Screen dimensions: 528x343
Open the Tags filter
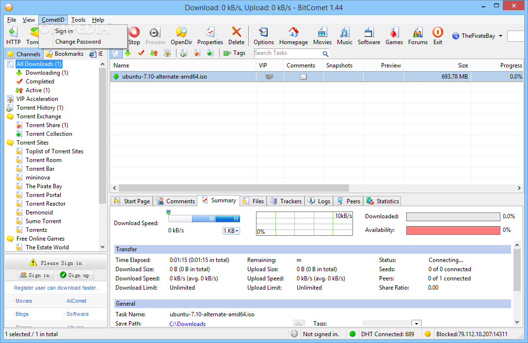tap(234, 53)
